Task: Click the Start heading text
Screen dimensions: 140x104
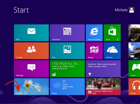Action: coord(21,10)
